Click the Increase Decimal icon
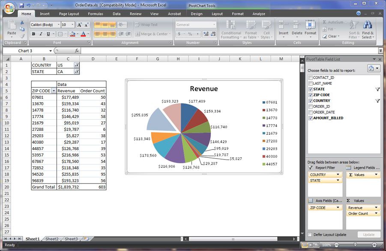 point(206,34)
